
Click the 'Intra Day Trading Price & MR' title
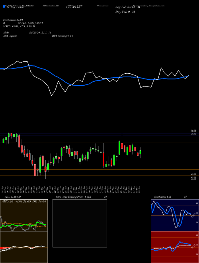click(73, 197)
